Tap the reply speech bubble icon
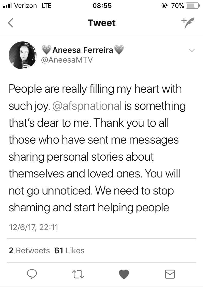Viewport: 203px width, 288px height. pos(32,274)
